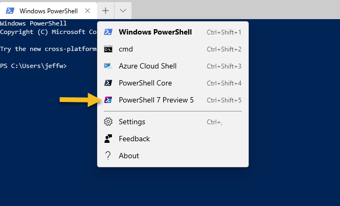The height and width of the screenshot is (206, 340).
Task: Click the Ctrl+Shift+4 shortcut label
Action: [224, 83]
